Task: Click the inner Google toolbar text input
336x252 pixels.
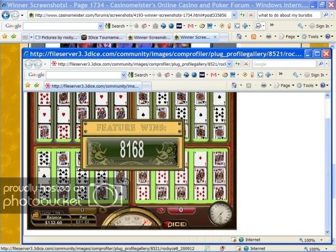Action: [83, 75]
